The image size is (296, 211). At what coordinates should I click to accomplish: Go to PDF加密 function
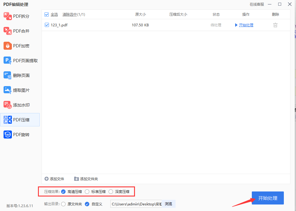(x=20, y=46)
